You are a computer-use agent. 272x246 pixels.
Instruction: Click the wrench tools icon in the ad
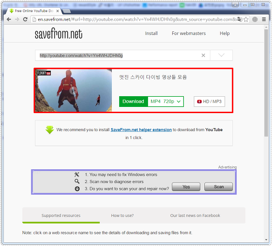click(x=77, y=175)
